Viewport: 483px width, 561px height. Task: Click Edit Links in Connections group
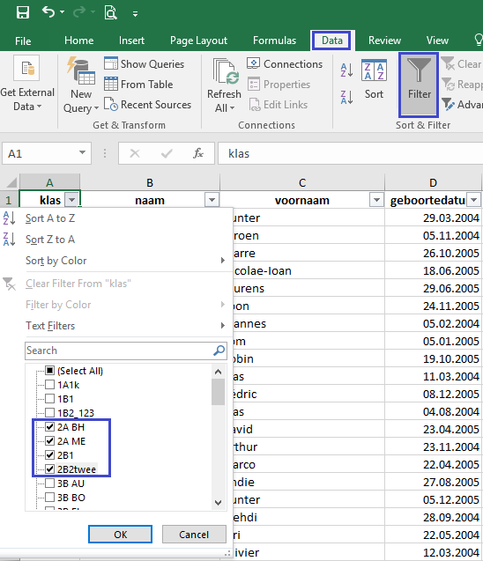(x=278, y=105)
